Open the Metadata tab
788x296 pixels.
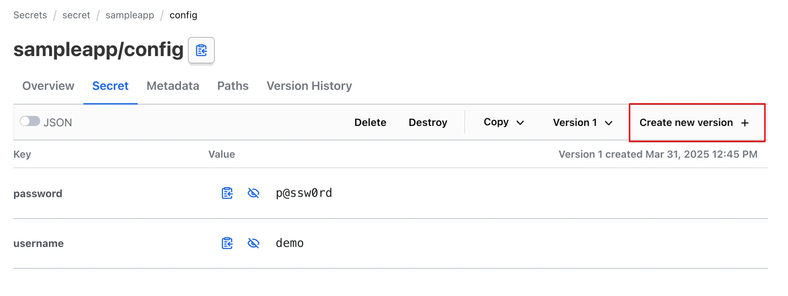(173, 86)
